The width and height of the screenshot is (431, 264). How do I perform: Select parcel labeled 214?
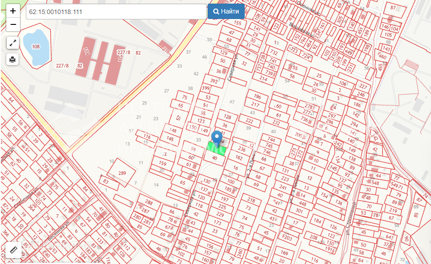click(x=263, y=79)
